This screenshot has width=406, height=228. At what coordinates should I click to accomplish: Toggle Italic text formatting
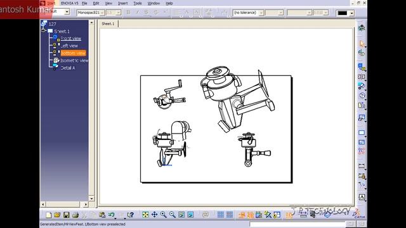[x=138, y=13]
